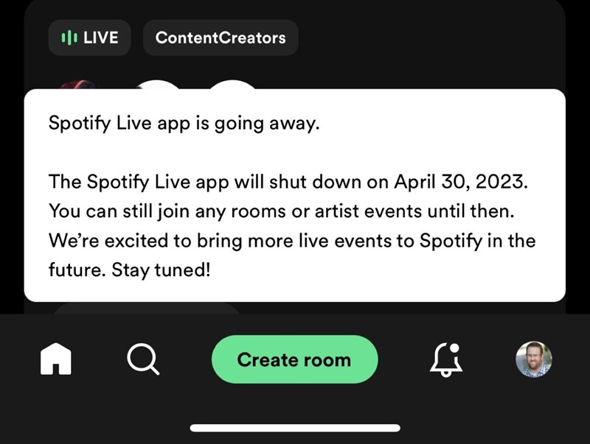
Task: Click the green LIVE audio waveform icon
Action: (68, 38)
